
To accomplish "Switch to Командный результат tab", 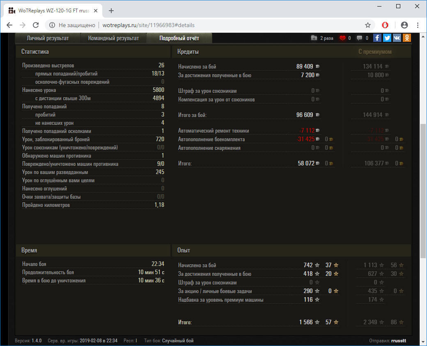I will coord(114,38).
